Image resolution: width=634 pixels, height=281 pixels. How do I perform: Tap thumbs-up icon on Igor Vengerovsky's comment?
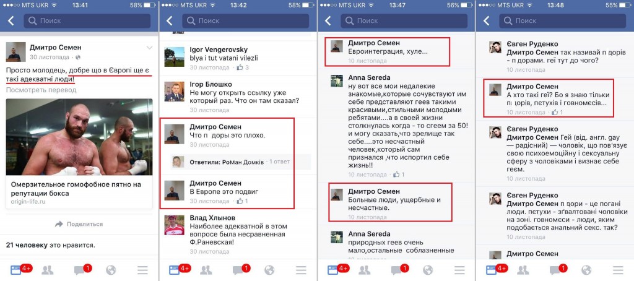tap(240, 67)
